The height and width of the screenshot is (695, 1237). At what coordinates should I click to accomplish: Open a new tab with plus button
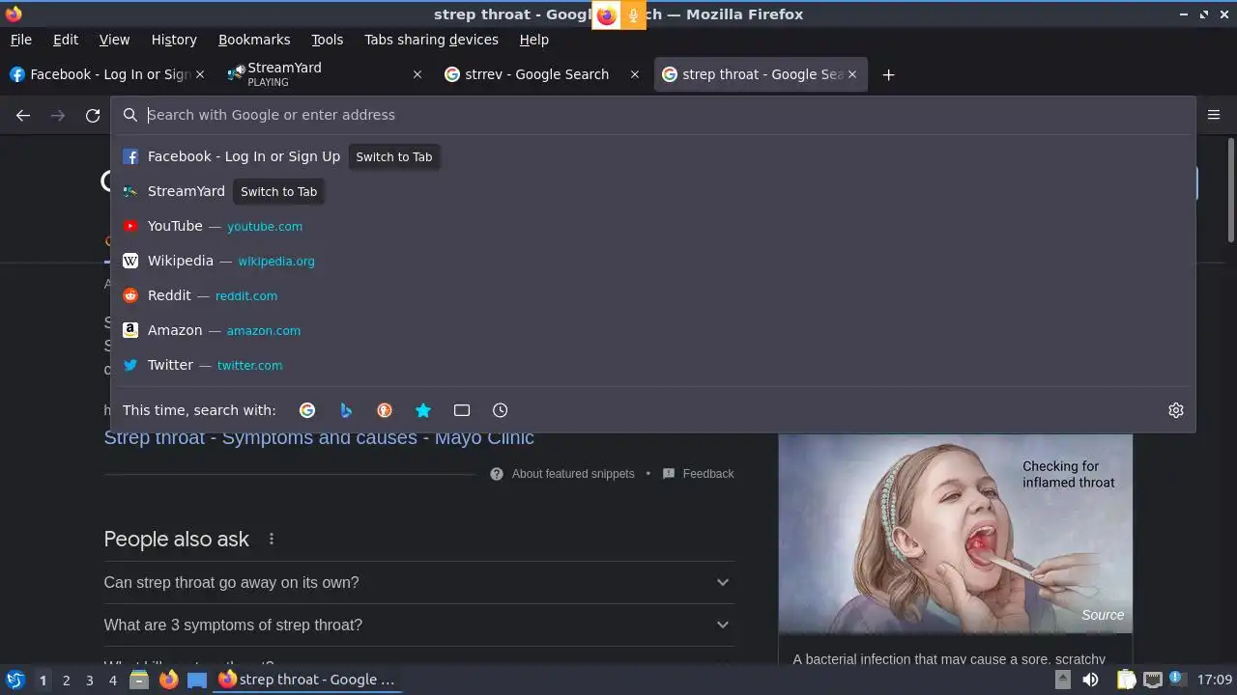coord(888,74)
